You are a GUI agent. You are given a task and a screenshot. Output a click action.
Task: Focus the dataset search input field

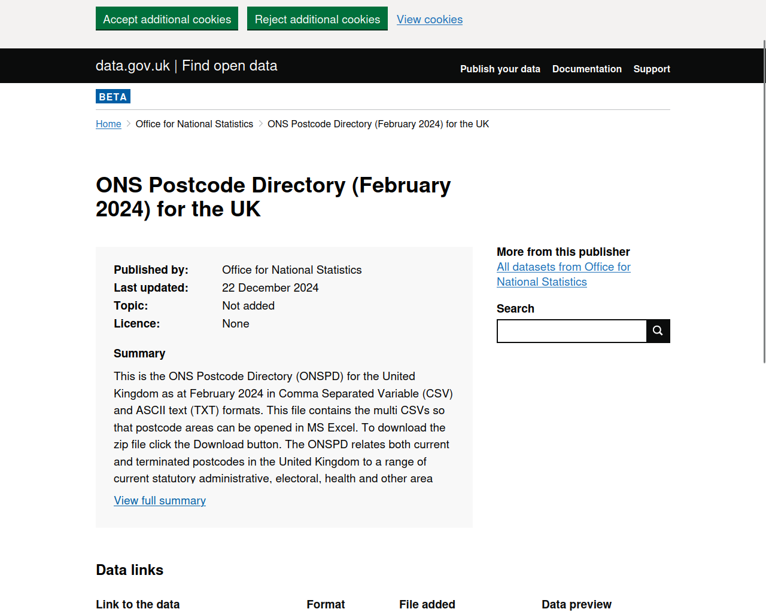click(572, 331)
